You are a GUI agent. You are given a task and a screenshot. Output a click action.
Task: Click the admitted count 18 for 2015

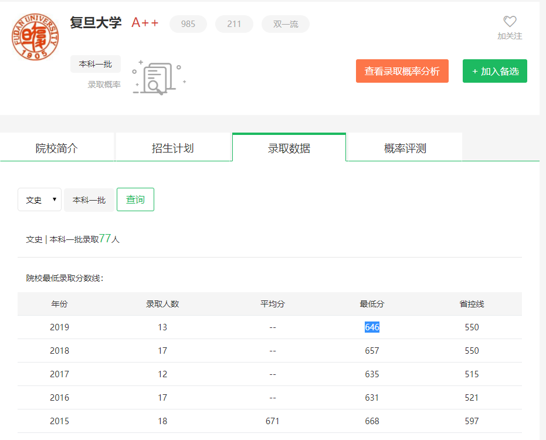coord(162,421)
